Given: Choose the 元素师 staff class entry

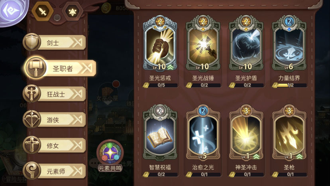Looking at the screenshot, I should tap(54, 171).
